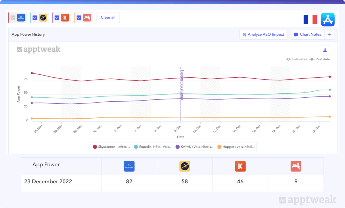Select the France country flag
This screenshot has height=208, width=345.
tap(310, 20)
